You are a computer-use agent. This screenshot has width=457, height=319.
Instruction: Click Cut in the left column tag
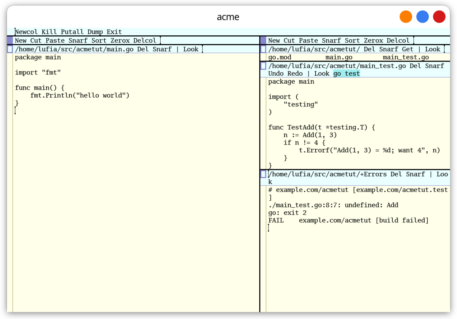pos(36,40)
